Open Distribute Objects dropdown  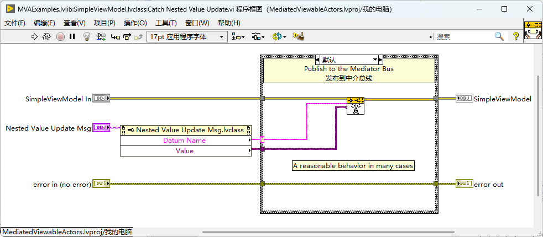click(258, 36)
